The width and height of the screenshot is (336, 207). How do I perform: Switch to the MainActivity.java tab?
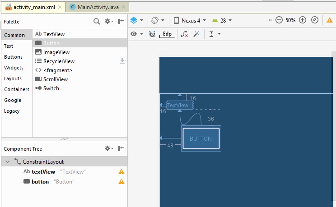pyautogui.click(x=97, y=7)
